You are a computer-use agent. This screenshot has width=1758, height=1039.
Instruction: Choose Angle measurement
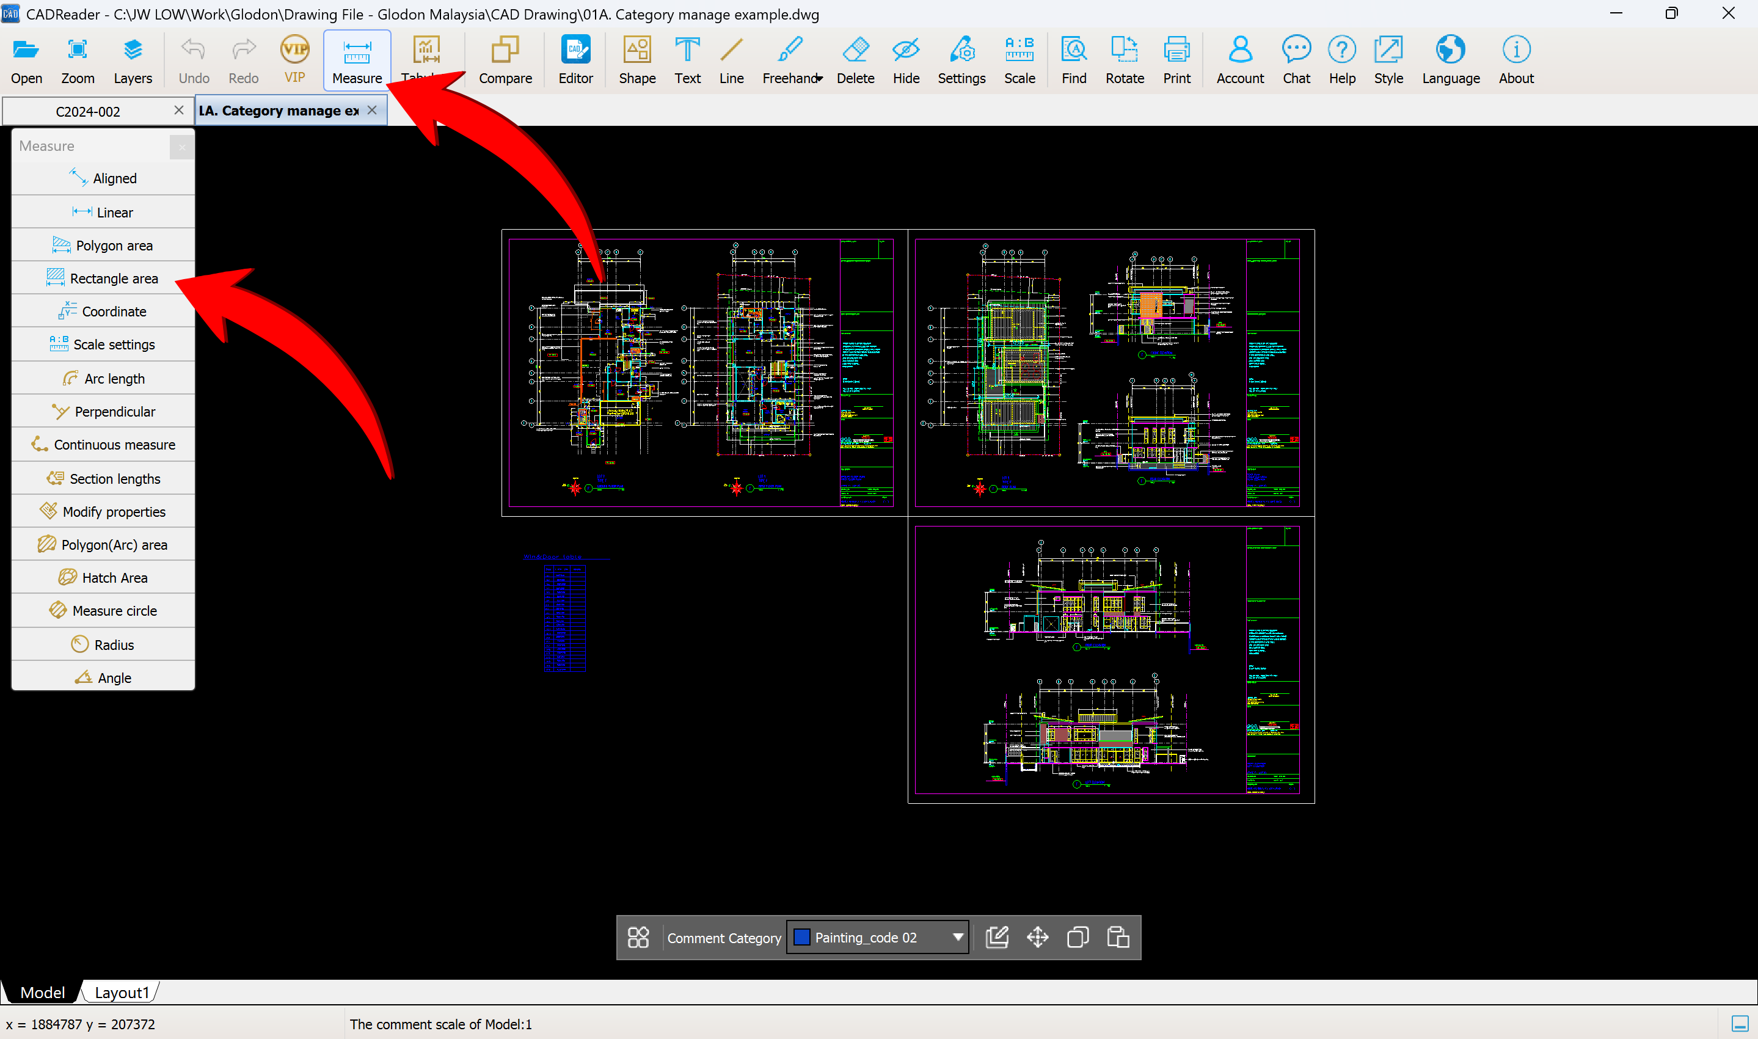(x=103, y=677)
